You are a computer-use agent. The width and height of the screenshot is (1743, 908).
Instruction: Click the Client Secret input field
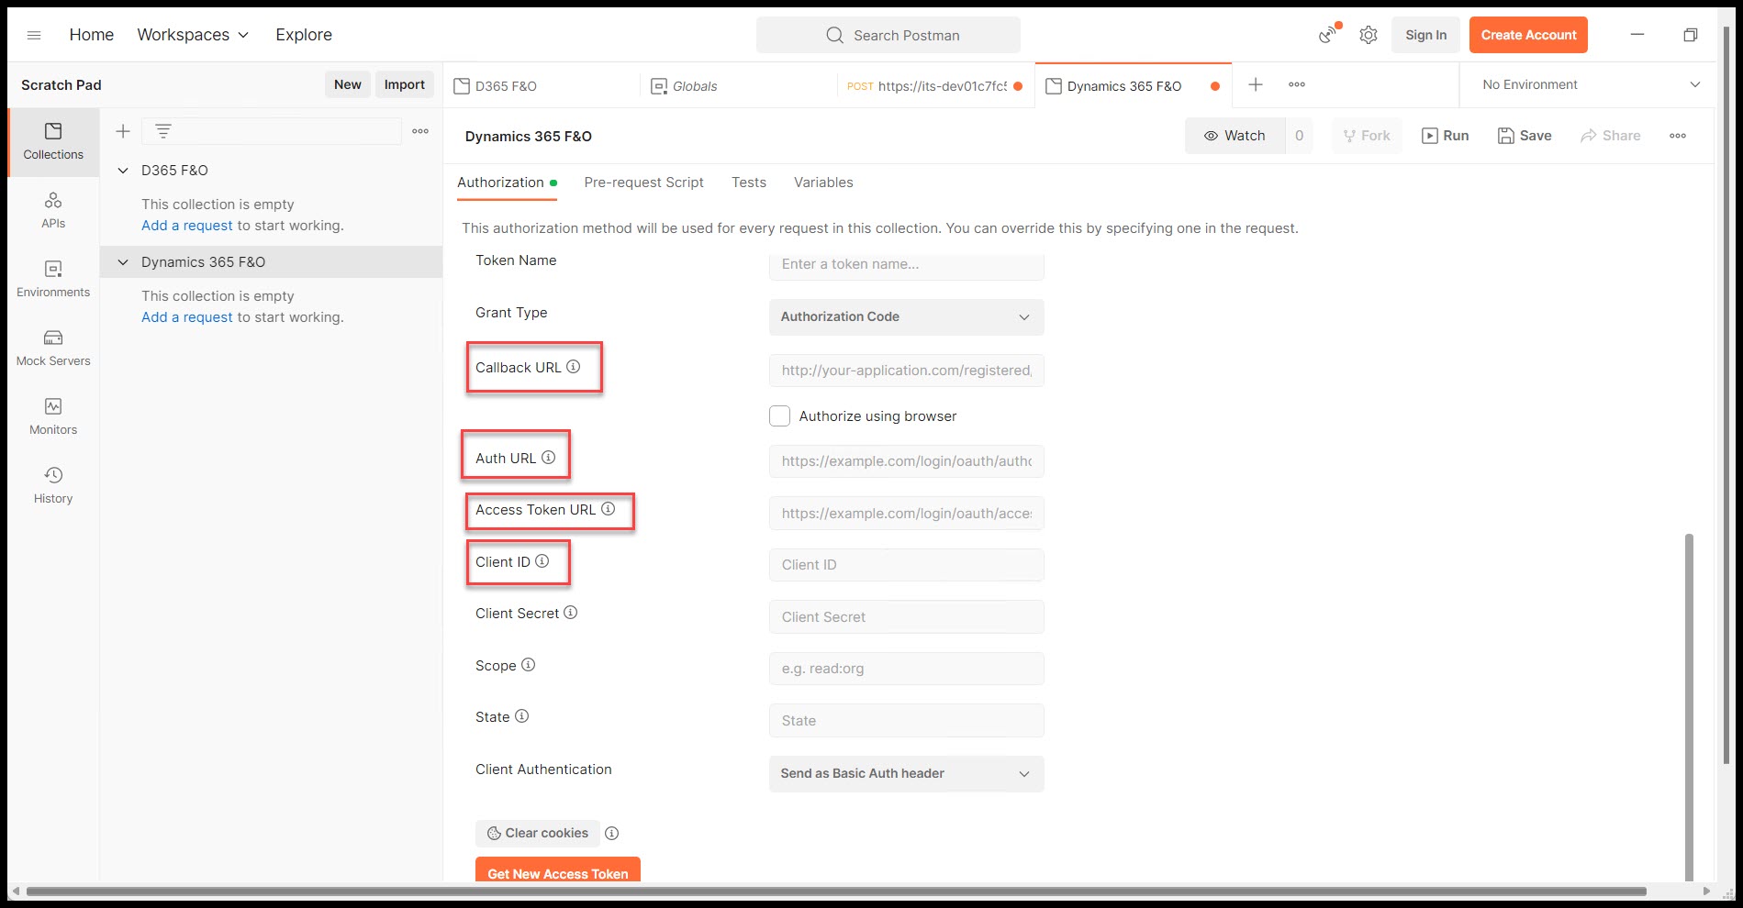(906, 617)
